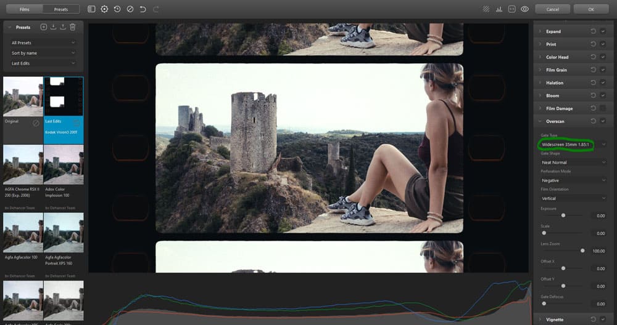Screen dimensions: 617x325
Task: Open the Perforation Mode Negative dropdown
Action: click(573, 180)
